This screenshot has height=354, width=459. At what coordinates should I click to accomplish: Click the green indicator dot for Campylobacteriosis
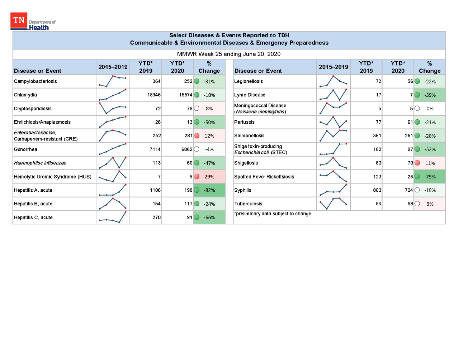click(197, 81)
